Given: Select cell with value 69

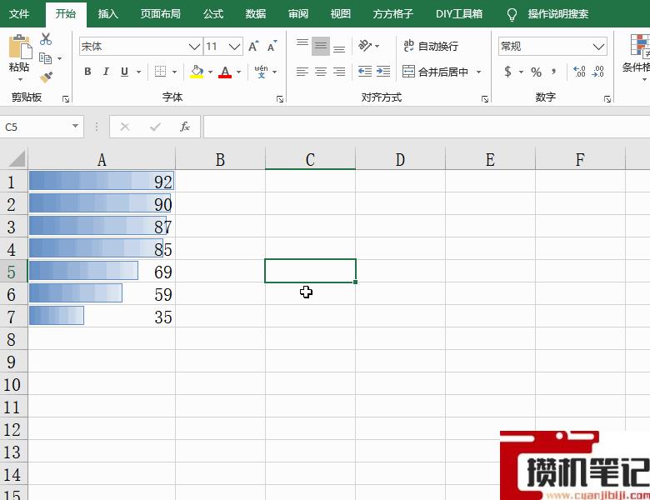Looking at the screenshot, I should tap(102, 272).
